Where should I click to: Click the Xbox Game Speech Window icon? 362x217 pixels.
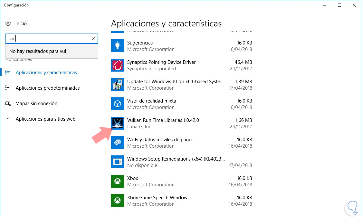[118, 201]
